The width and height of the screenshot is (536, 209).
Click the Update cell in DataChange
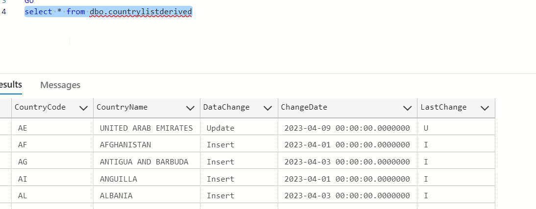pos(220,128)
